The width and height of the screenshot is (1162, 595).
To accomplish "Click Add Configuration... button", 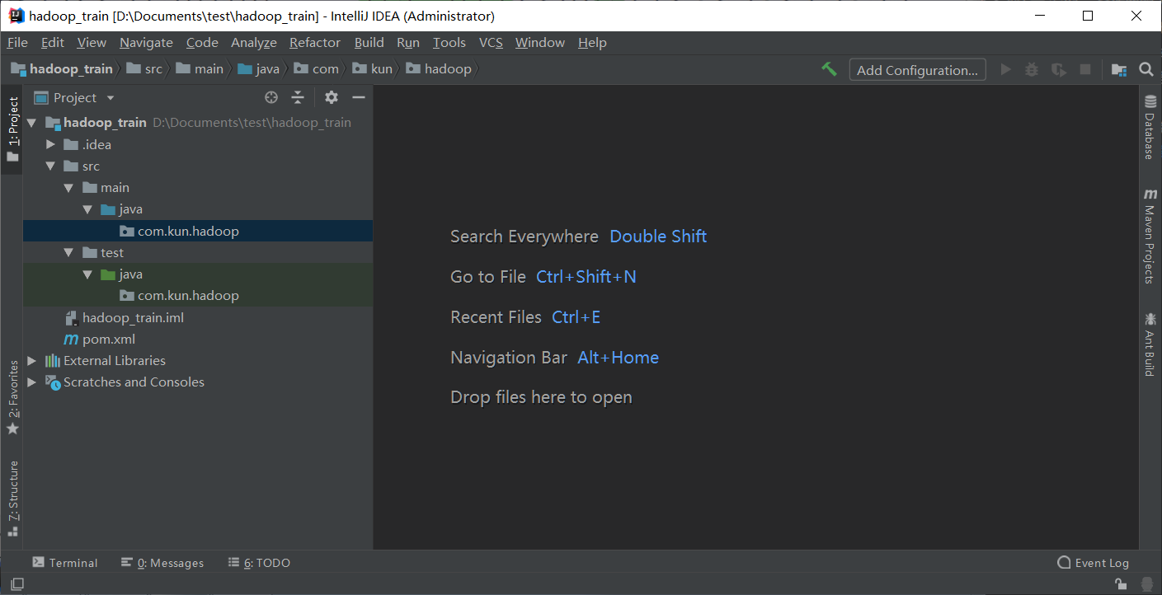I will coord(918,70).
